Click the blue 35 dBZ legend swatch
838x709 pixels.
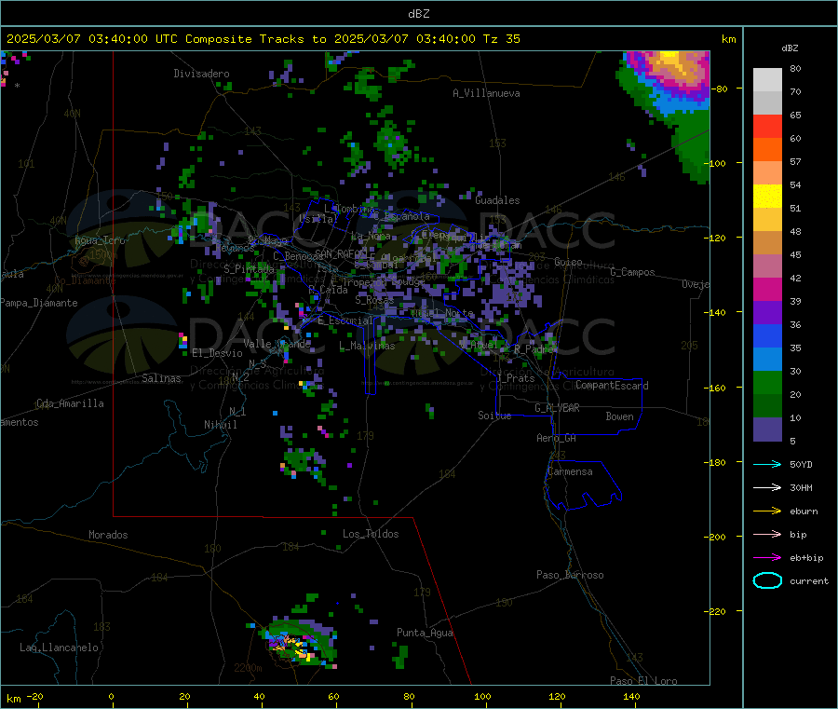pos(767,335)
